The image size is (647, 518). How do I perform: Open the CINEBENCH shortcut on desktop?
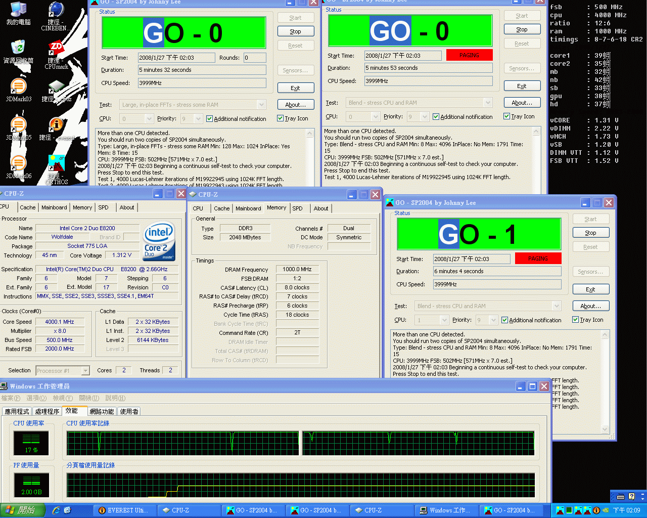56,16
